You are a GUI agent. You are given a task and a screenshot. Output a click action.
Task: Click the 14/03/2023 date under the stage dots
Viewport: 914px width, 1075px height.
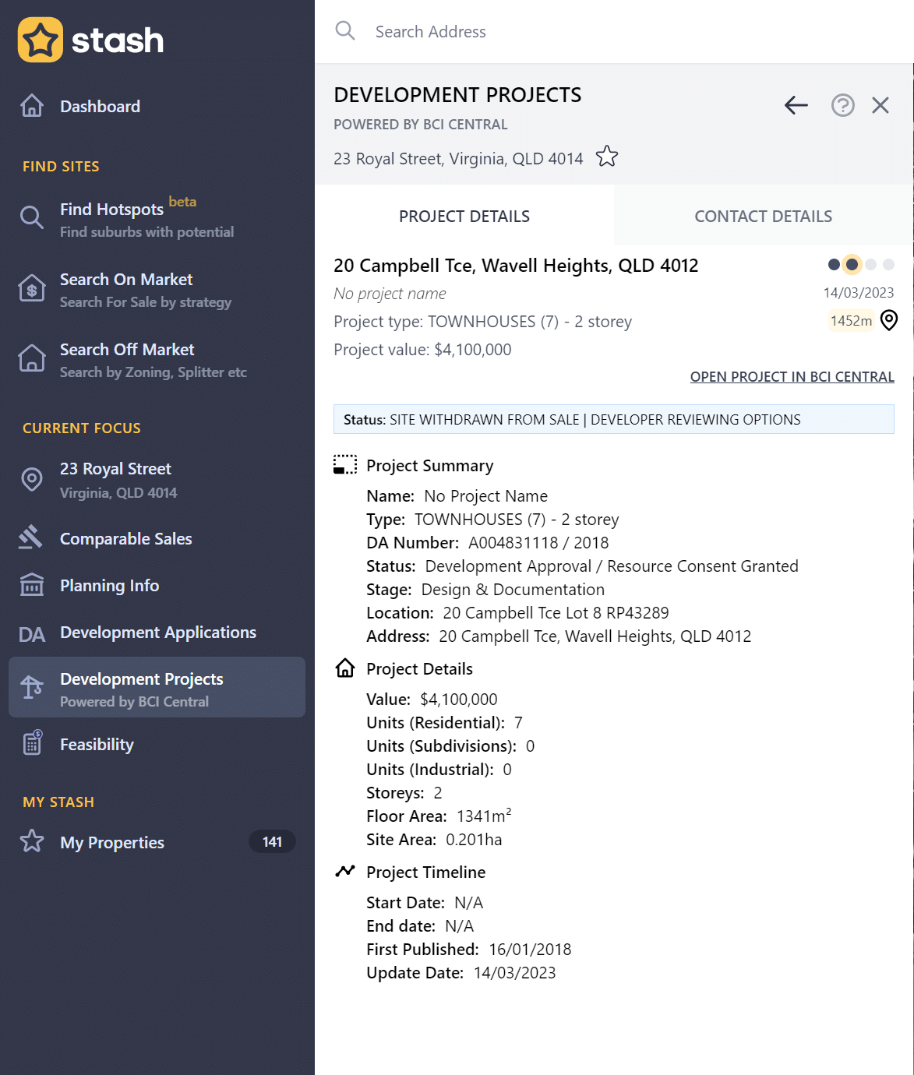(859, 292)
